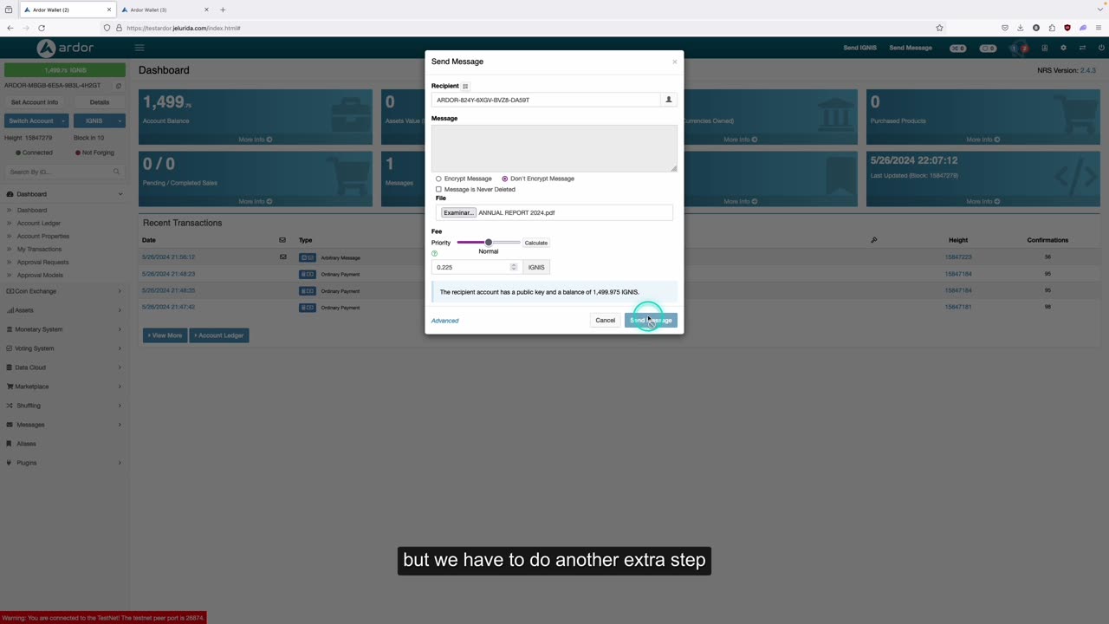Click the Recipient address input field
The height and width of the screenshot is (624, 1109).
(546, 100)
